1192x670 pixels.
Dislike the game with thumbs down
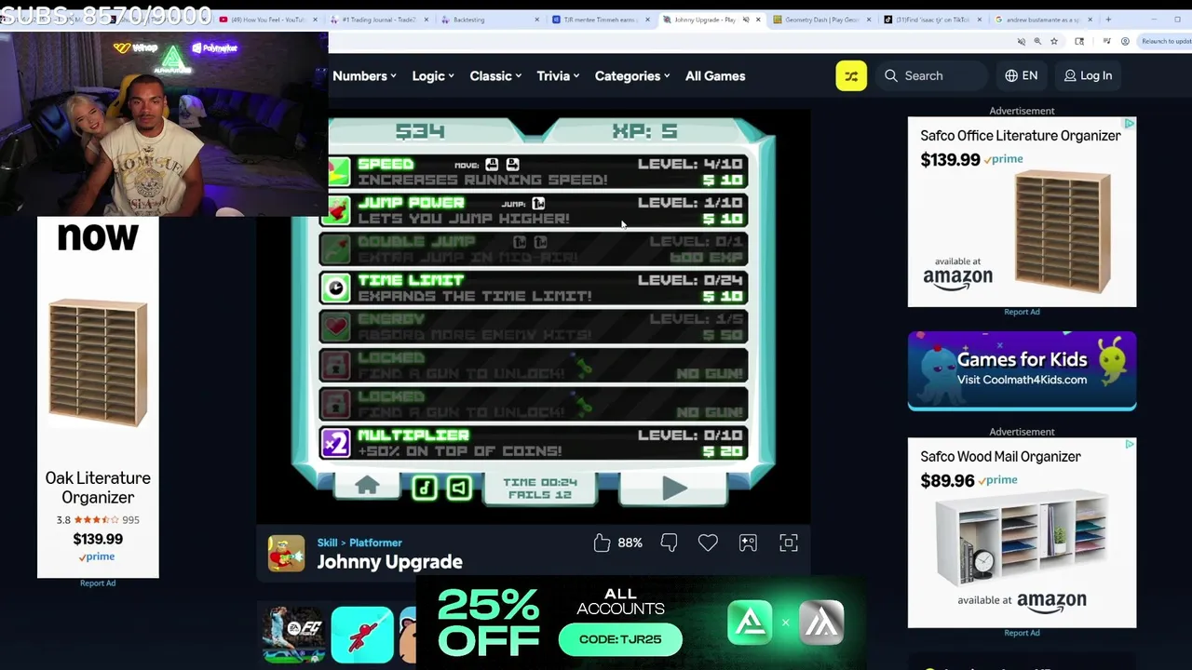tap(669, 543)
